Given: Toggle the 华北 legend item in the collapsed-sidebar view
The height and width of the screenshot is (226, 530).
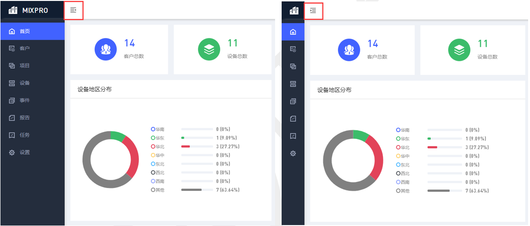Looking at the screenshot, I should (403, 147).
